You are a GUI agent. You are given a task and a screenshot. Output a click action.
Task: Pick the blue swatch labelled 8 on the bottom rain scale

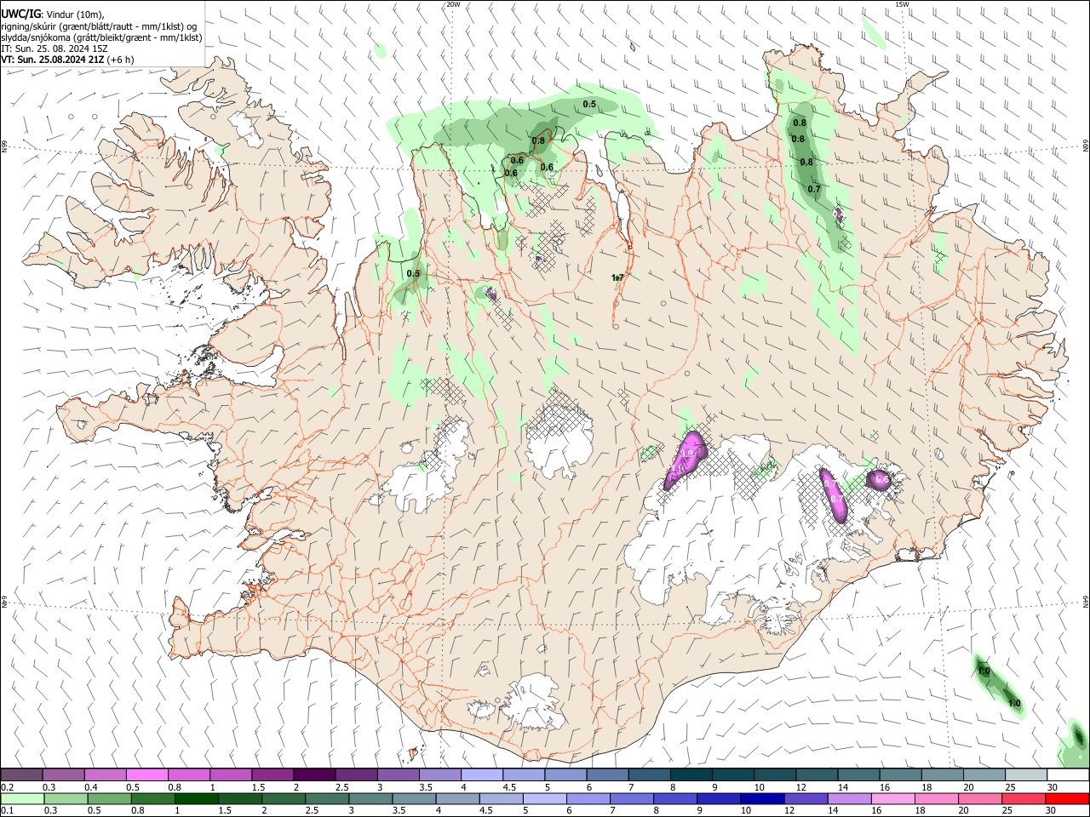(675, 798)
